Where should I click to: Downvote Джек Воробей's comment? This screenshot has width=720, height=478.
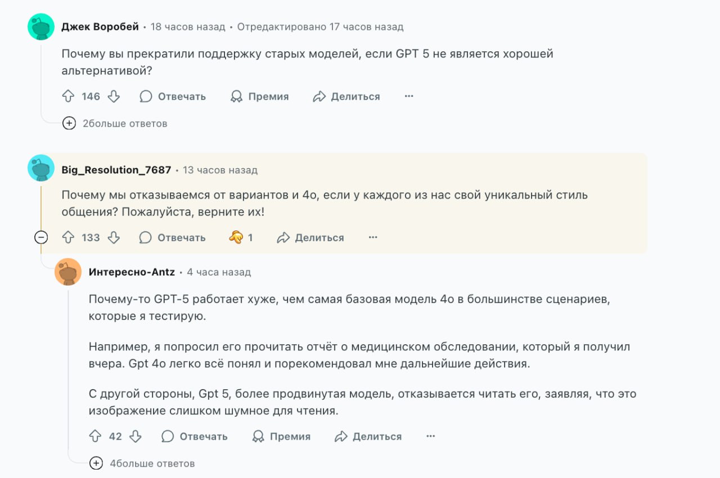pos(114,97)
